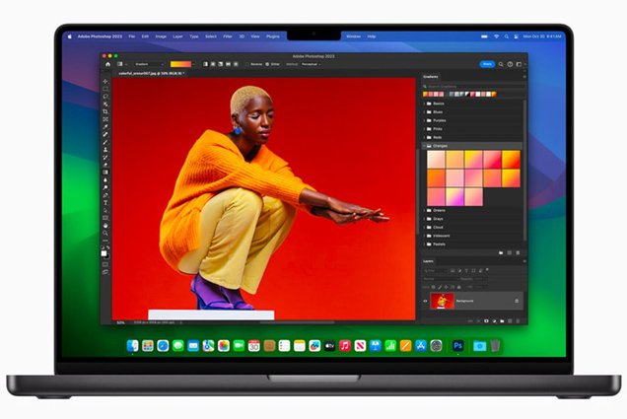627x419 pixels.
Task: Switch to the Gradients panel tab
Action: (x=431, y=76)
